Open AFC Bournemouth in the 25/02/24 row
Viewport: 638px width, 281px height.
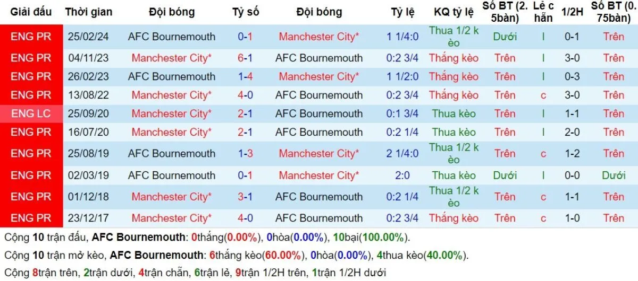pos(172,37)
